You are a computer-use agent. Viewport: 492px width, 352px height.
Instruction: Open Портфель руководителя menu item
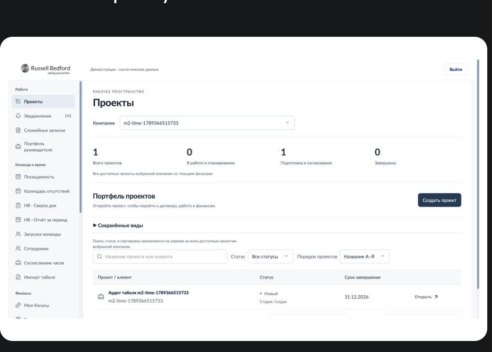coord(43,147)
